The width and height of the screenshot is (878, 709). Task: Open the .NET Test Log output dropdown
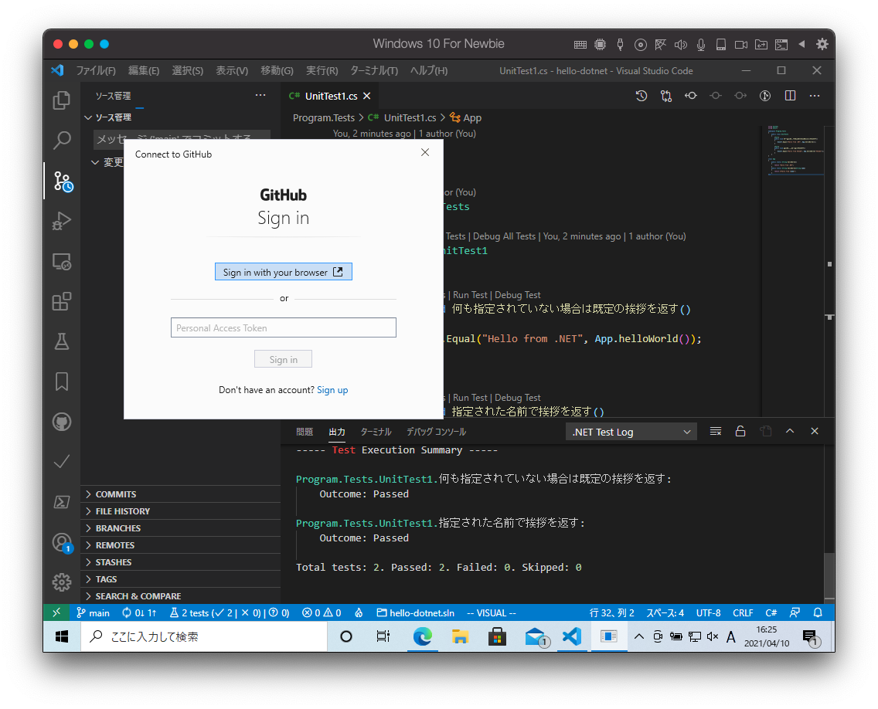coord(631,432)
